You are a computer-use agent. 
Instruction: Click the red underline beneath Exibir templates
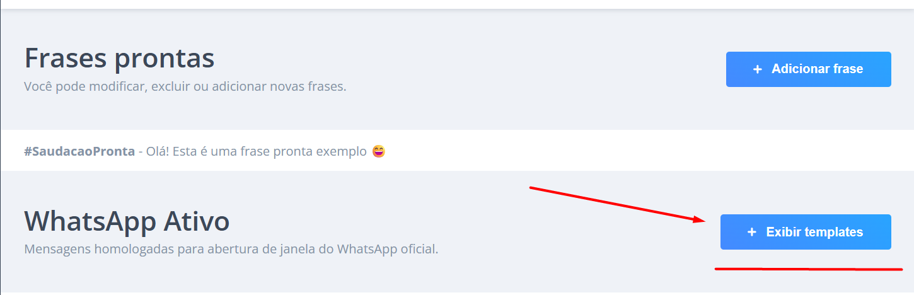[x=808, y=269]
